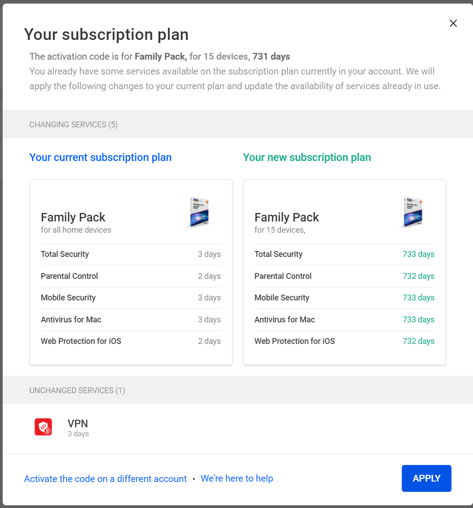Click Web Protection for iOS in current plan
This screenshot has width=473, height=508.
(81, 341)
